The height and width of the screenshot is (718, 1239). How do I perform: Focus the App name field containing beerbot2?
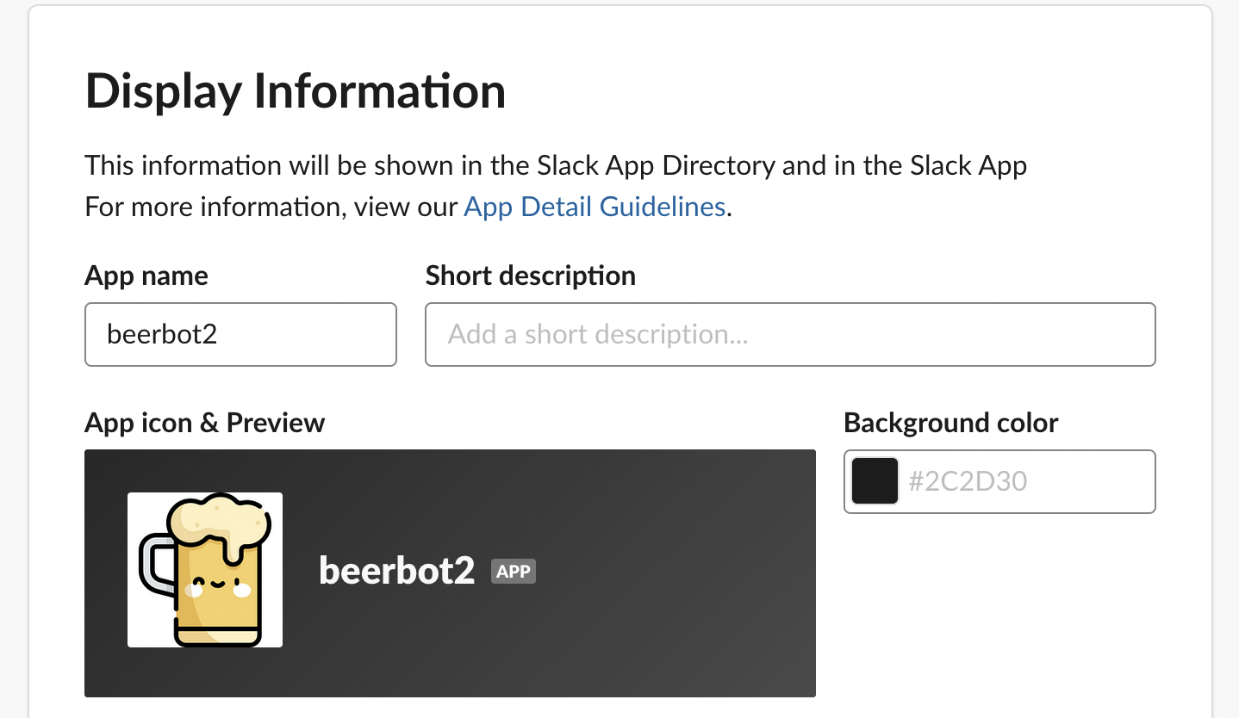click(240, 334)
